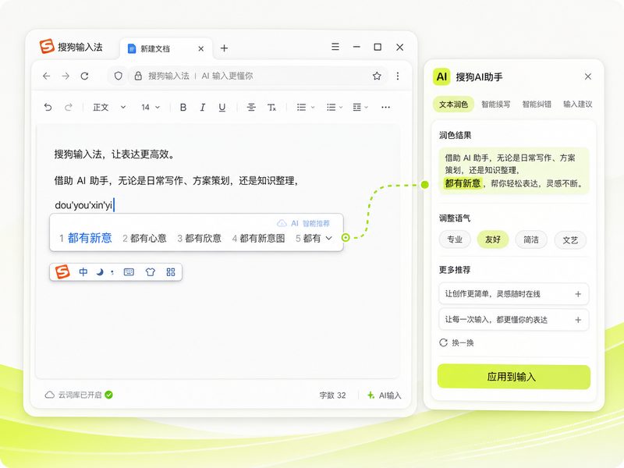Viewport: 624px width, 468px height.
Task: Choose candidate 5 都有
Action: pos(307,239)
